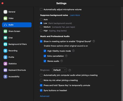Click the Suppress background noise heading

coord(54,15)
